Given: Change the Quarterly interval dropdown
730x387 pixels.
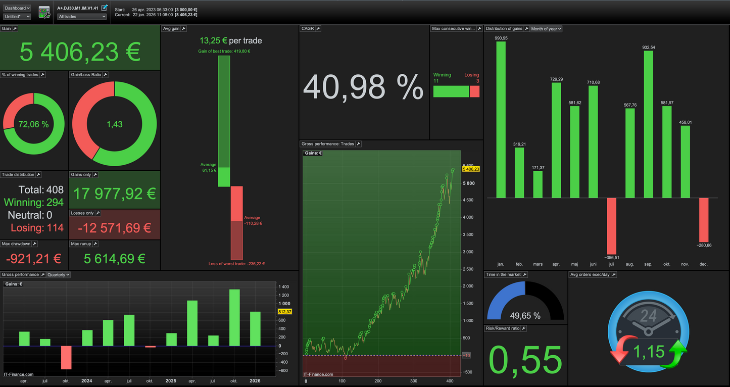Looking at the screenshot, I should coord(57,274).
